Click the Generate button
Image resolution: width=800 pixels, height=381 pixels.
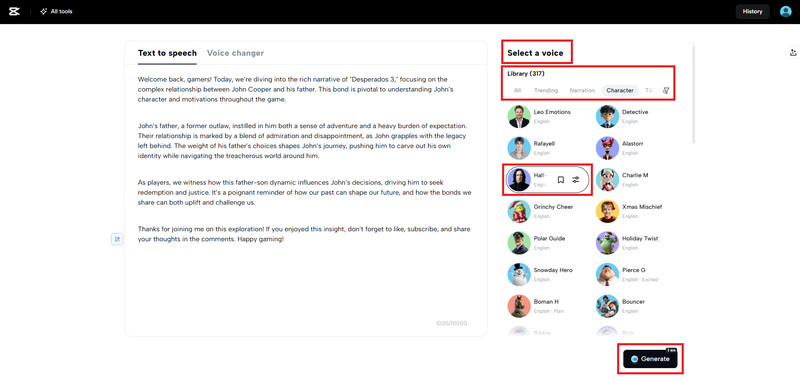650,359
